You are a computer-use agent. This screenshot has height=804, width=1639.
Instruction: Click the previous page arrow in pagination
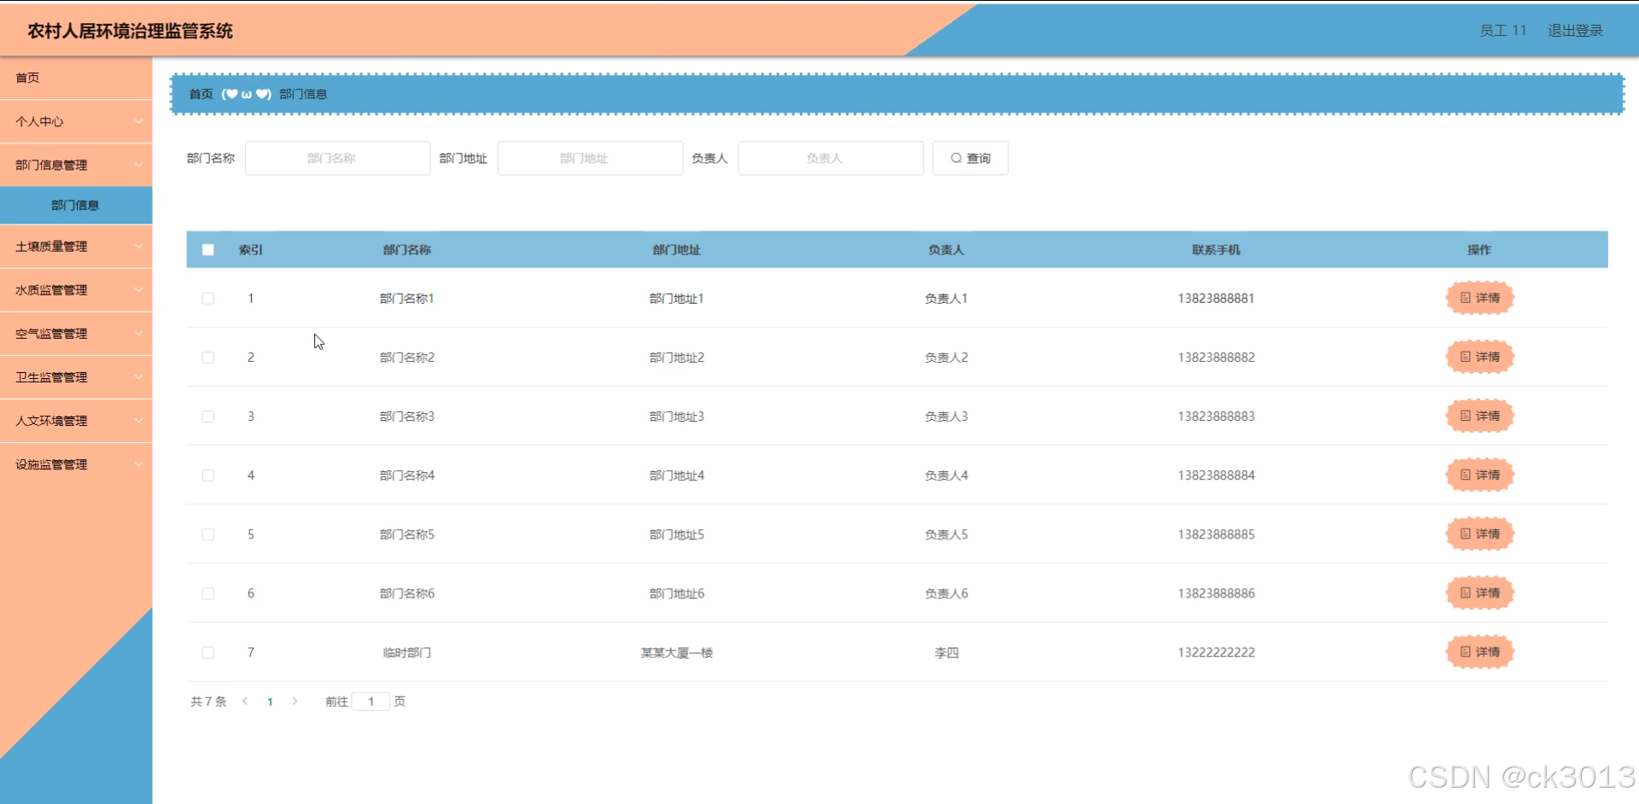click(x=245, y=701)
